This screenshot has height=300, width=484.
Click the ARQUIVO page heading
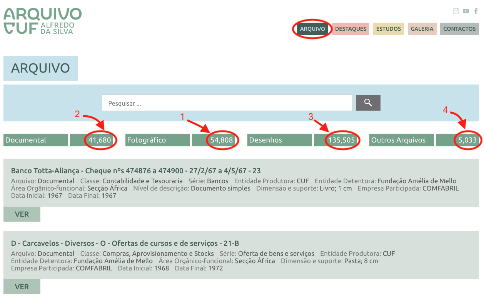pos(40,68)
